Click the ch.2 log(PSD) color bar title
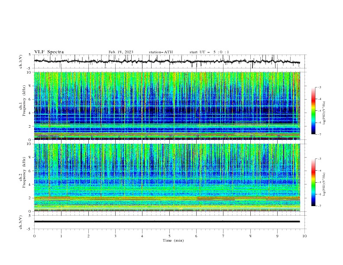The width and height of the screenshot is (343, 265). coord(324,184)
